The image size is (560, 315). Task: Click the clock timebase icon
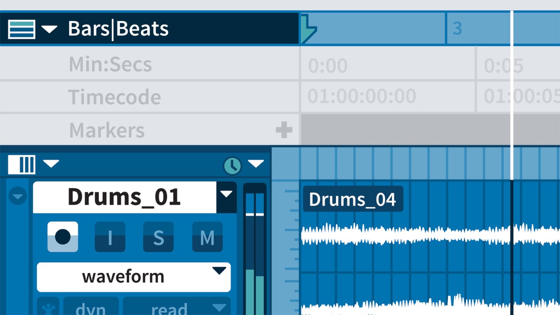coord(232,165)
